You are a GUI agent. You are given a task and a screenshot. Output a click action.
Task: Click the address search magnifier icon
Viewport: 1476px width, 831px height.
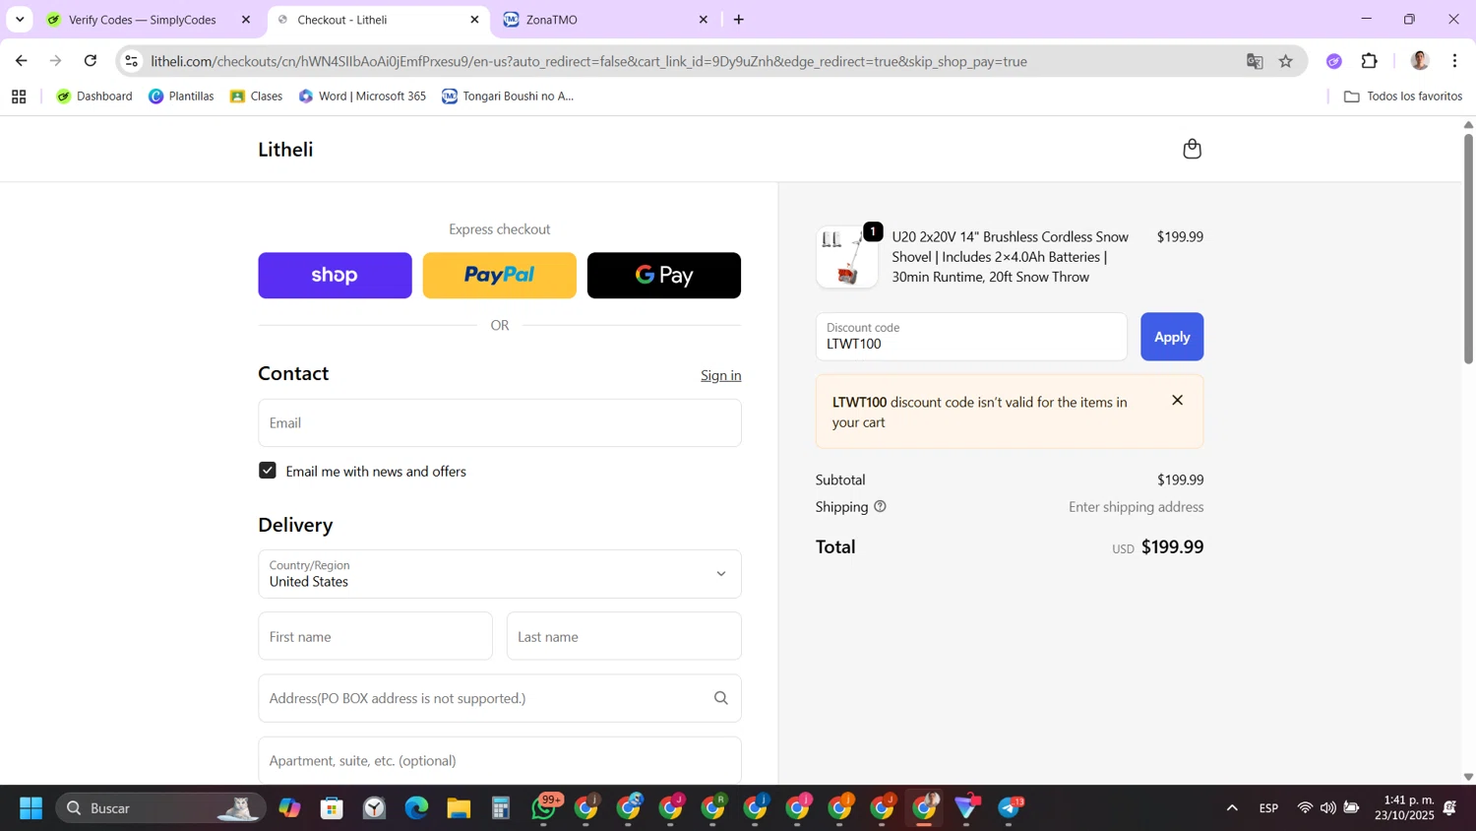pos(720,698)
